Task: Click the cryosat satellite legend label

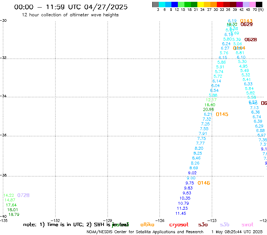Action: point(179,225)
